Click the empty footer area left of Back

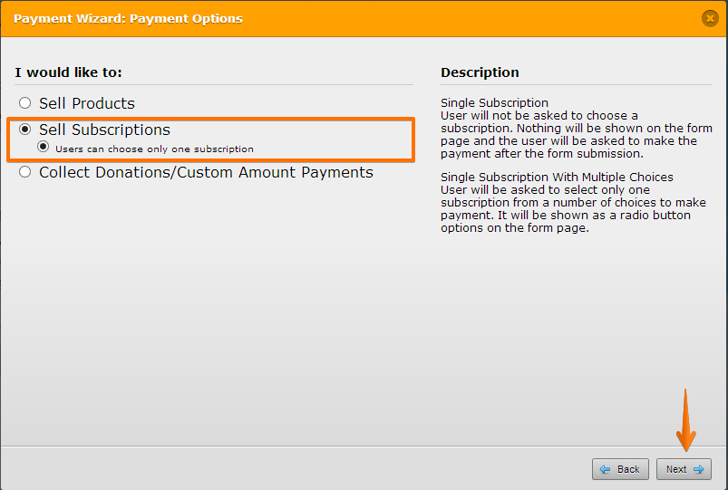290,469
